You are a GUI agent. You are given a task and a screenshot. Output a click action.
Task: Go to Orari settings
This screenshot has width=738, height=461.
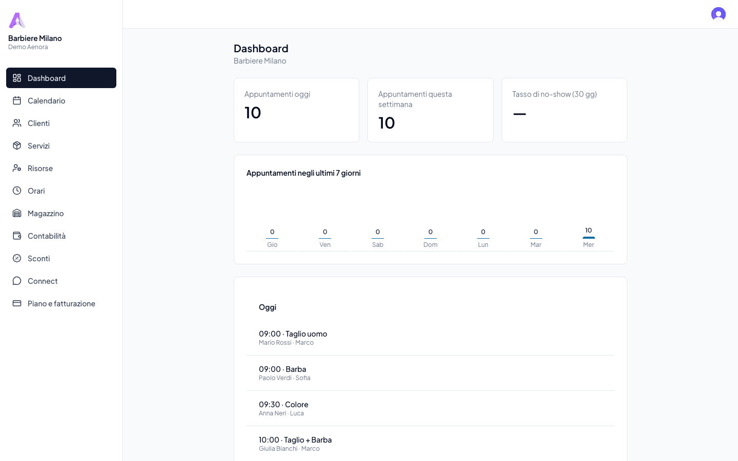tap(61, 191)
